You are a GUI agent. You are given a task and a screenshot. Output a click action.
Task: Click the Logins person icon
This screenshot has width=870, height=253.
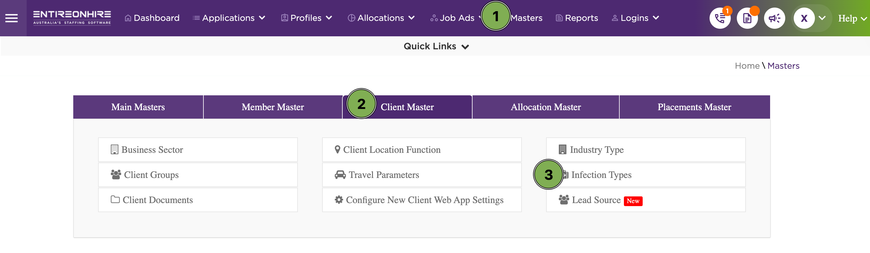pos(615,18)
